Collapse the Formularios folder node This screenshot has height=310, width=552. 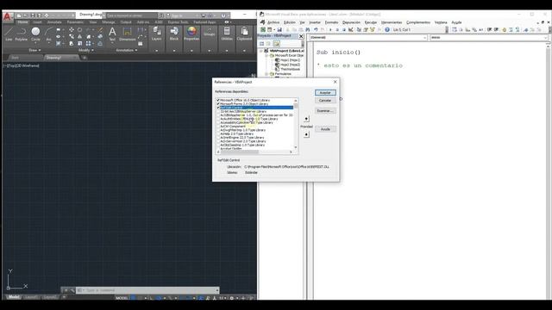click(x=267, y=74)
